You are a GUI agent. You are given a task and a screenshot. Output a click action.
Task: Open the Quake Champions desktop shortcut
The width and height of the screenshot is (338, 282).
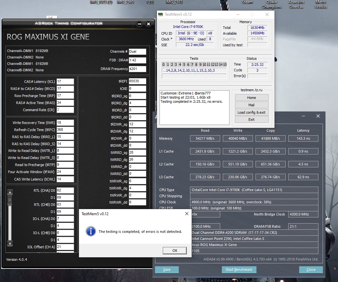[x=272, y=4]
